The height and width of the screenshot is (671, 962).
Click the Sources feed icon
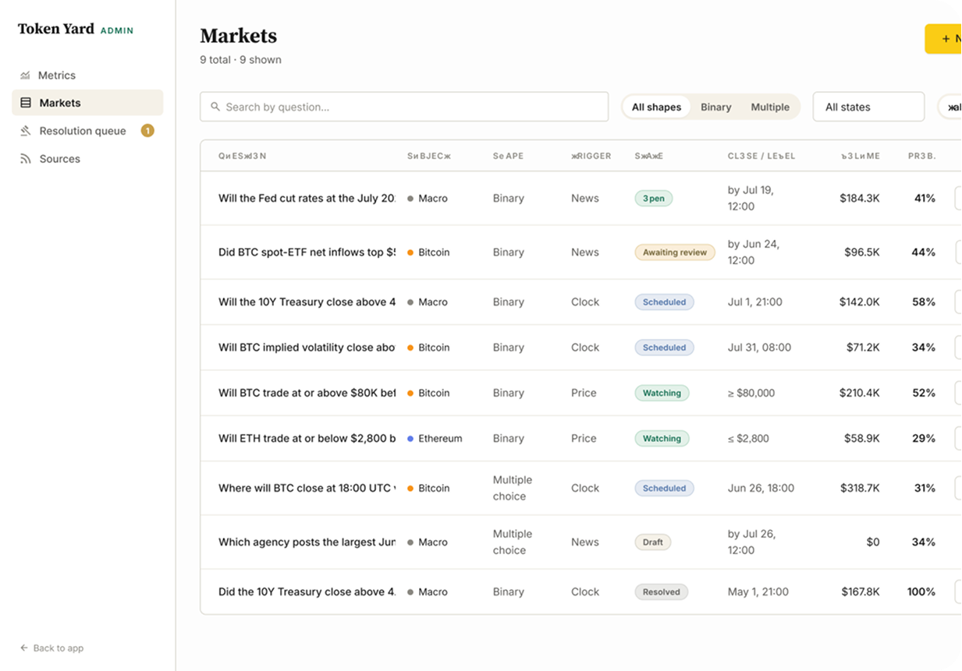25,159
